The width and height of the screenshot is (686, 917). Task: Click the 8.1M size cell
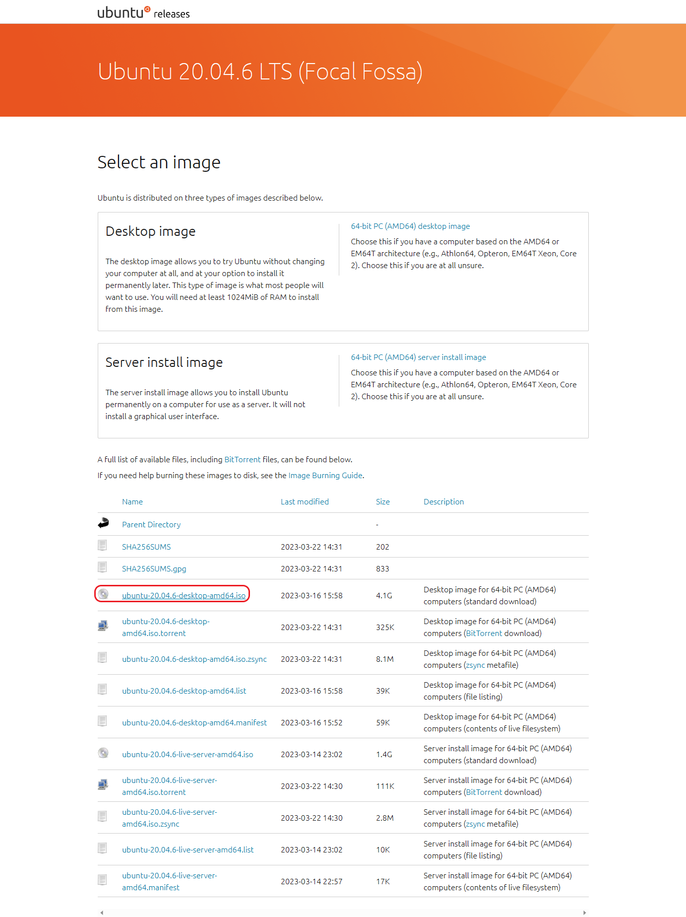tap(385, 659)
